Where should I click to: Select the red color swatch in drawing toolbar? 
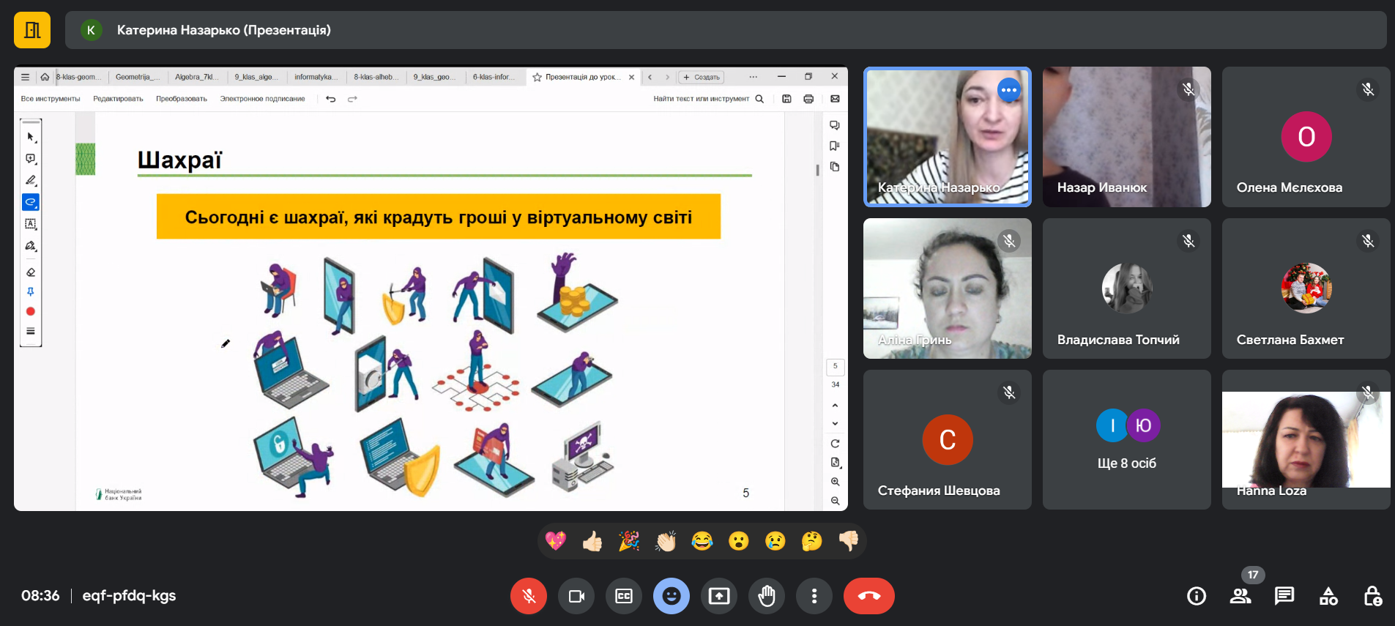tap(31, 311)
